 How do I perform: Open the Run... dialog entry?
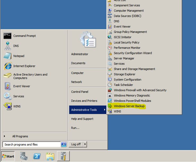coord(75,128)
